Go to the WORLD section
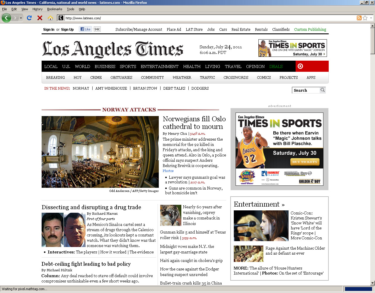The image size is (375, 293). tap(82, 67)
